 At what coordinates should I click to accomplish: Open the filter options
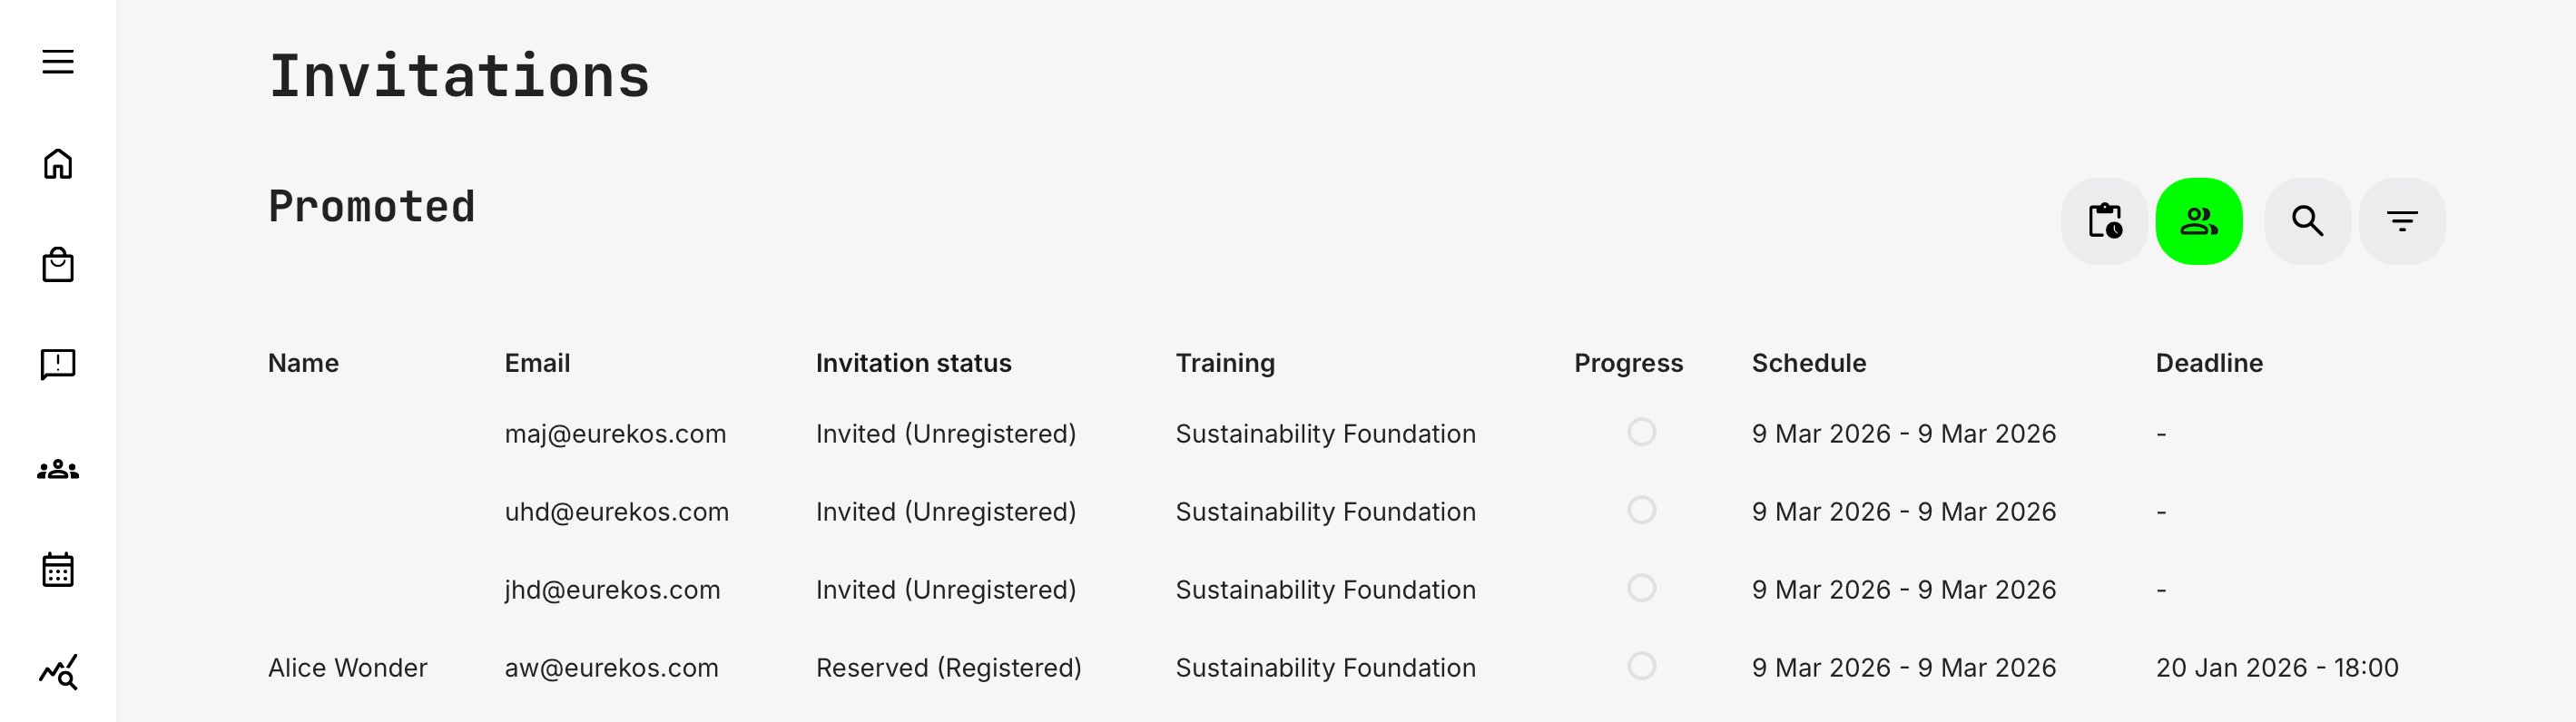(x=2402, y=220)
